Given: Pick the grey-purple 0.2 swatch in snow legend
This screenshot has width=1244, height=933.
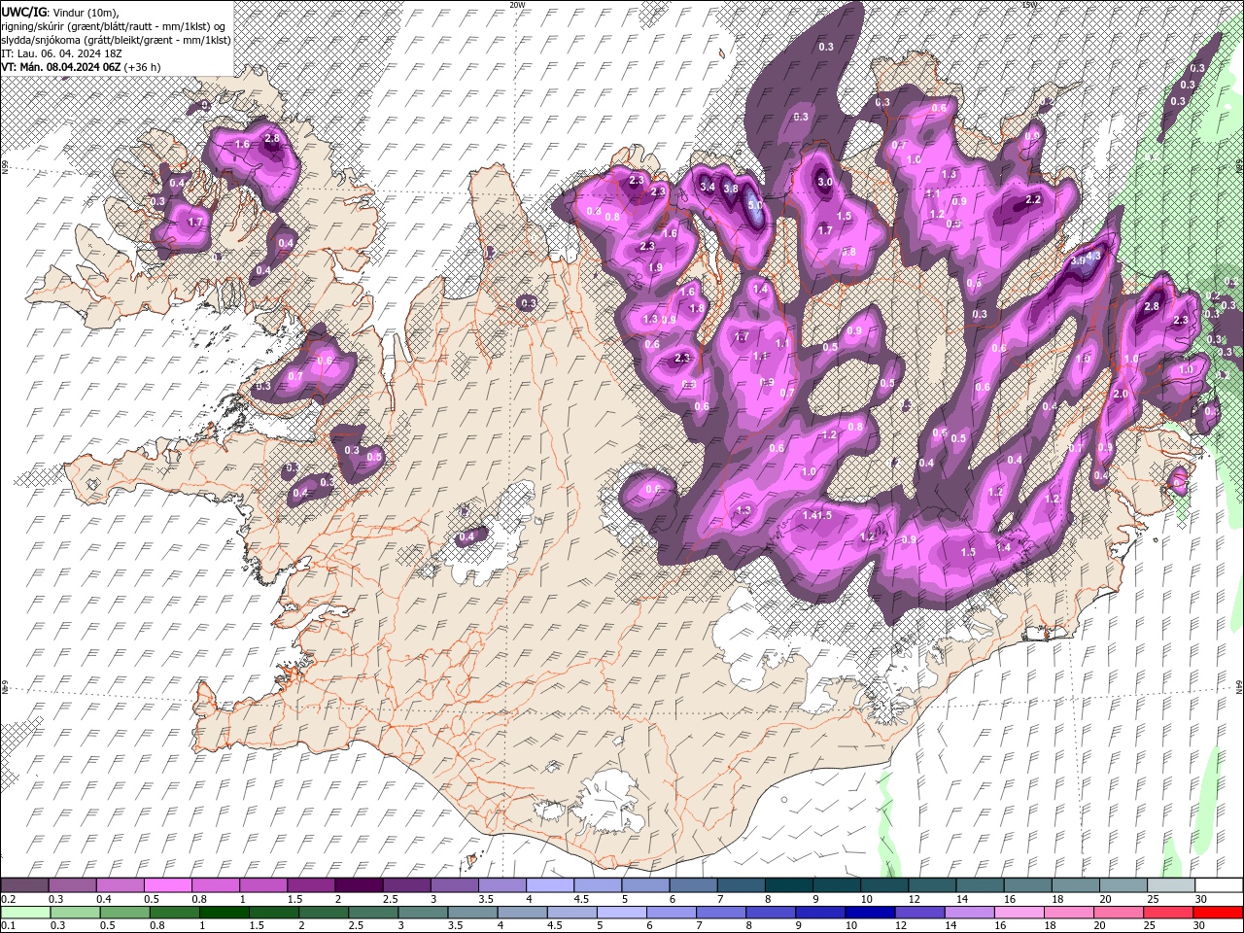Looking at the screenshot, I should tap(24, 885).
